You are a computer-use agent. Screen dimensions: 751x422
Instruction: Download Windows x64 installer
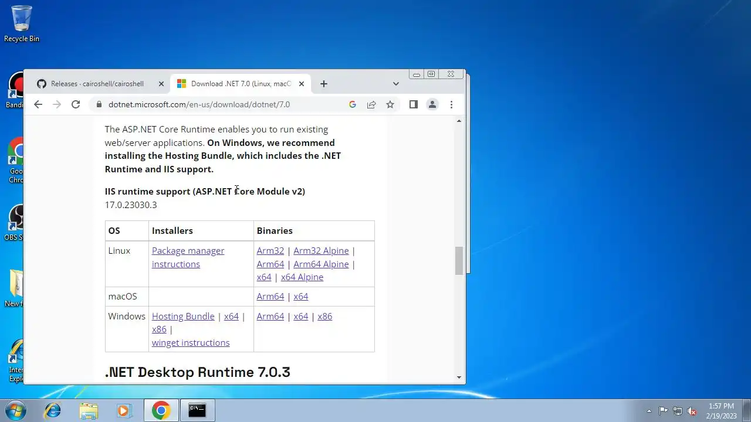(231, 316)
